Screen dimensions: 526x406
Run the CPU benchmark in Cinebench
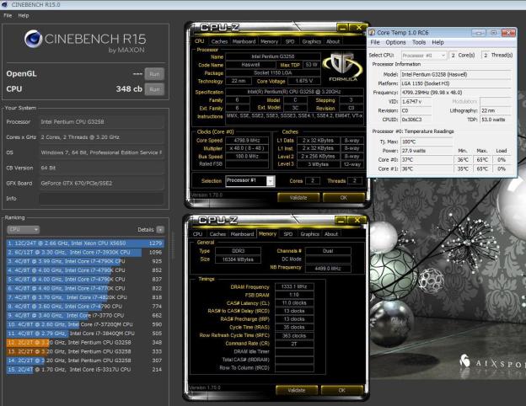153,89
